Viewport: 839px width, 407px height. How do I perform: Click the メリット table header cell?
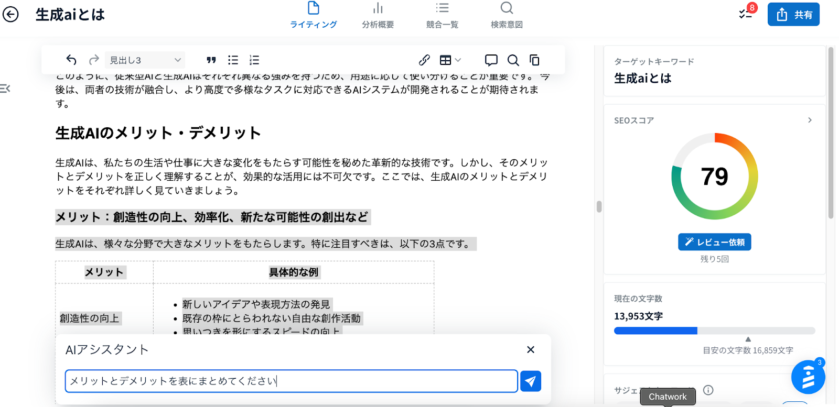tap(104, 272)
